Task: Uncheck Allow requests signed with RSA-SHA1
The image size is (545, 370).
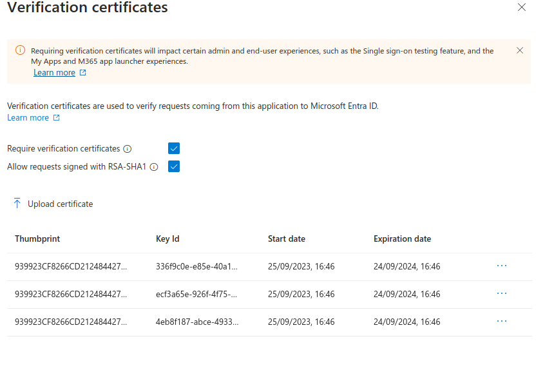Action: (174, 166)
